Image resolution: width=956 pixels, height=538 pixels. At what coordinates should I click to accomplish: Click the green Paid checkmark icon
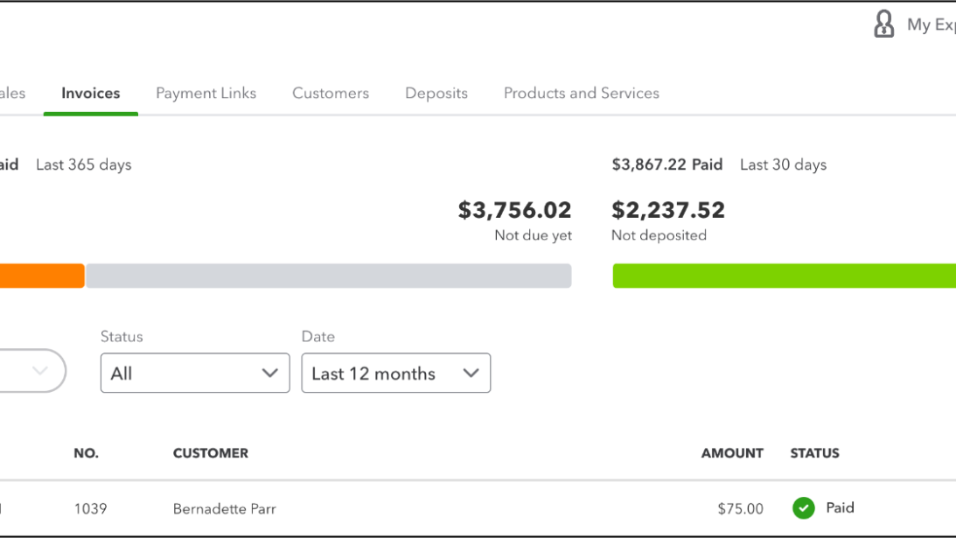(803, 508)
